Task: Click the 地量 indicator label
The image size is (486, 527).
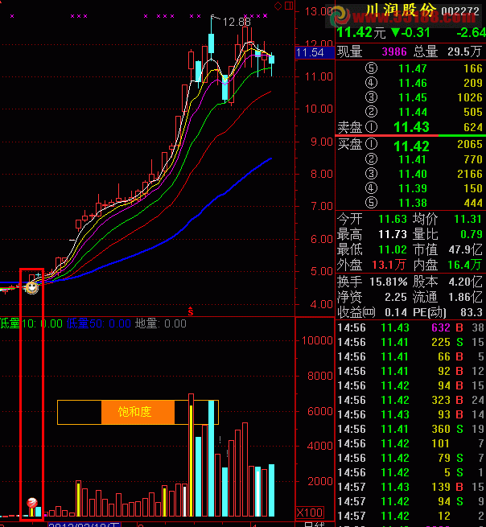Action: [161, 323]
